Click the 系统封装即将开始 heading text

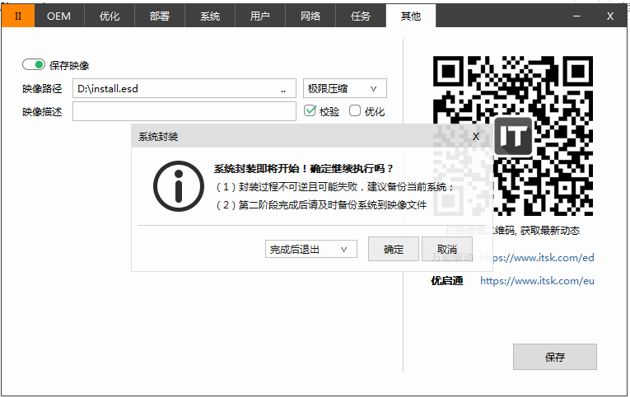(x=303, y=168)
